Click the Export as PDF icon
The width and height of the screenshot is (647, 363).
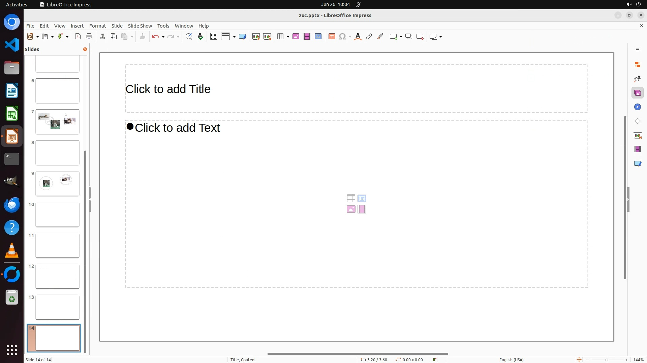tap(78, 37)
